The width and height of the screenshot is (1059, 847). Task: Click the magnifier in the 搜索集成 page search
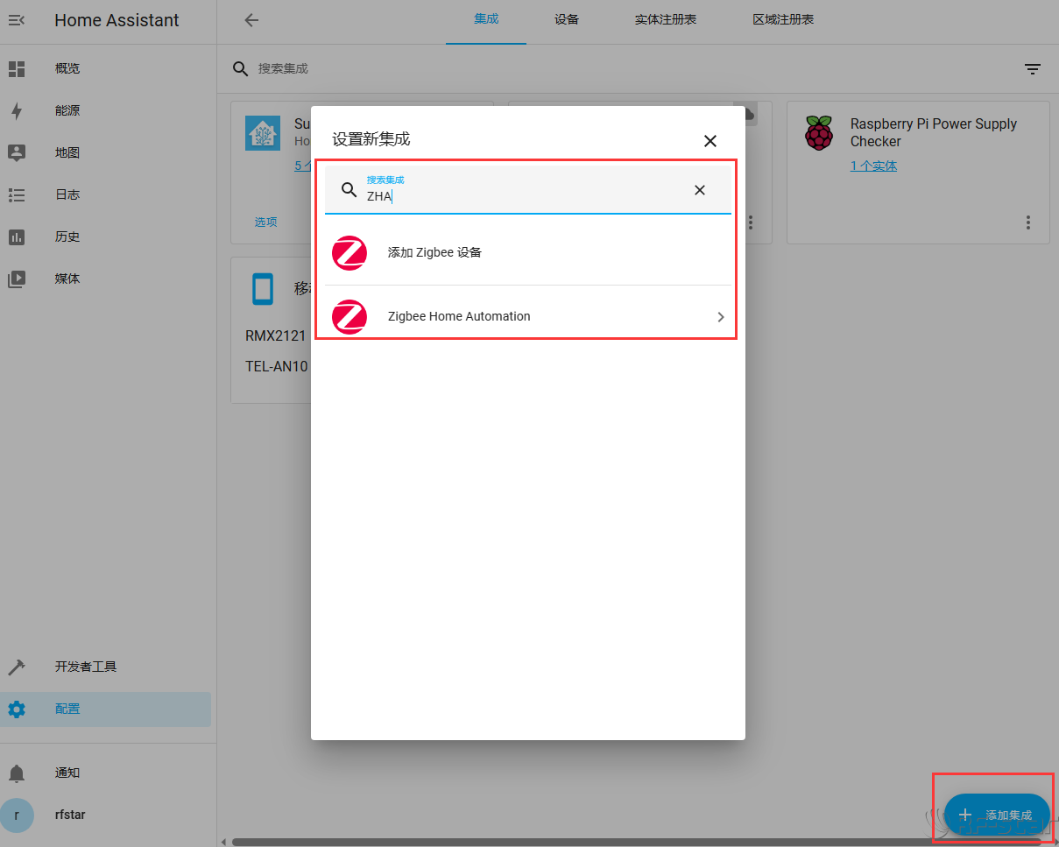click(240, 68)
